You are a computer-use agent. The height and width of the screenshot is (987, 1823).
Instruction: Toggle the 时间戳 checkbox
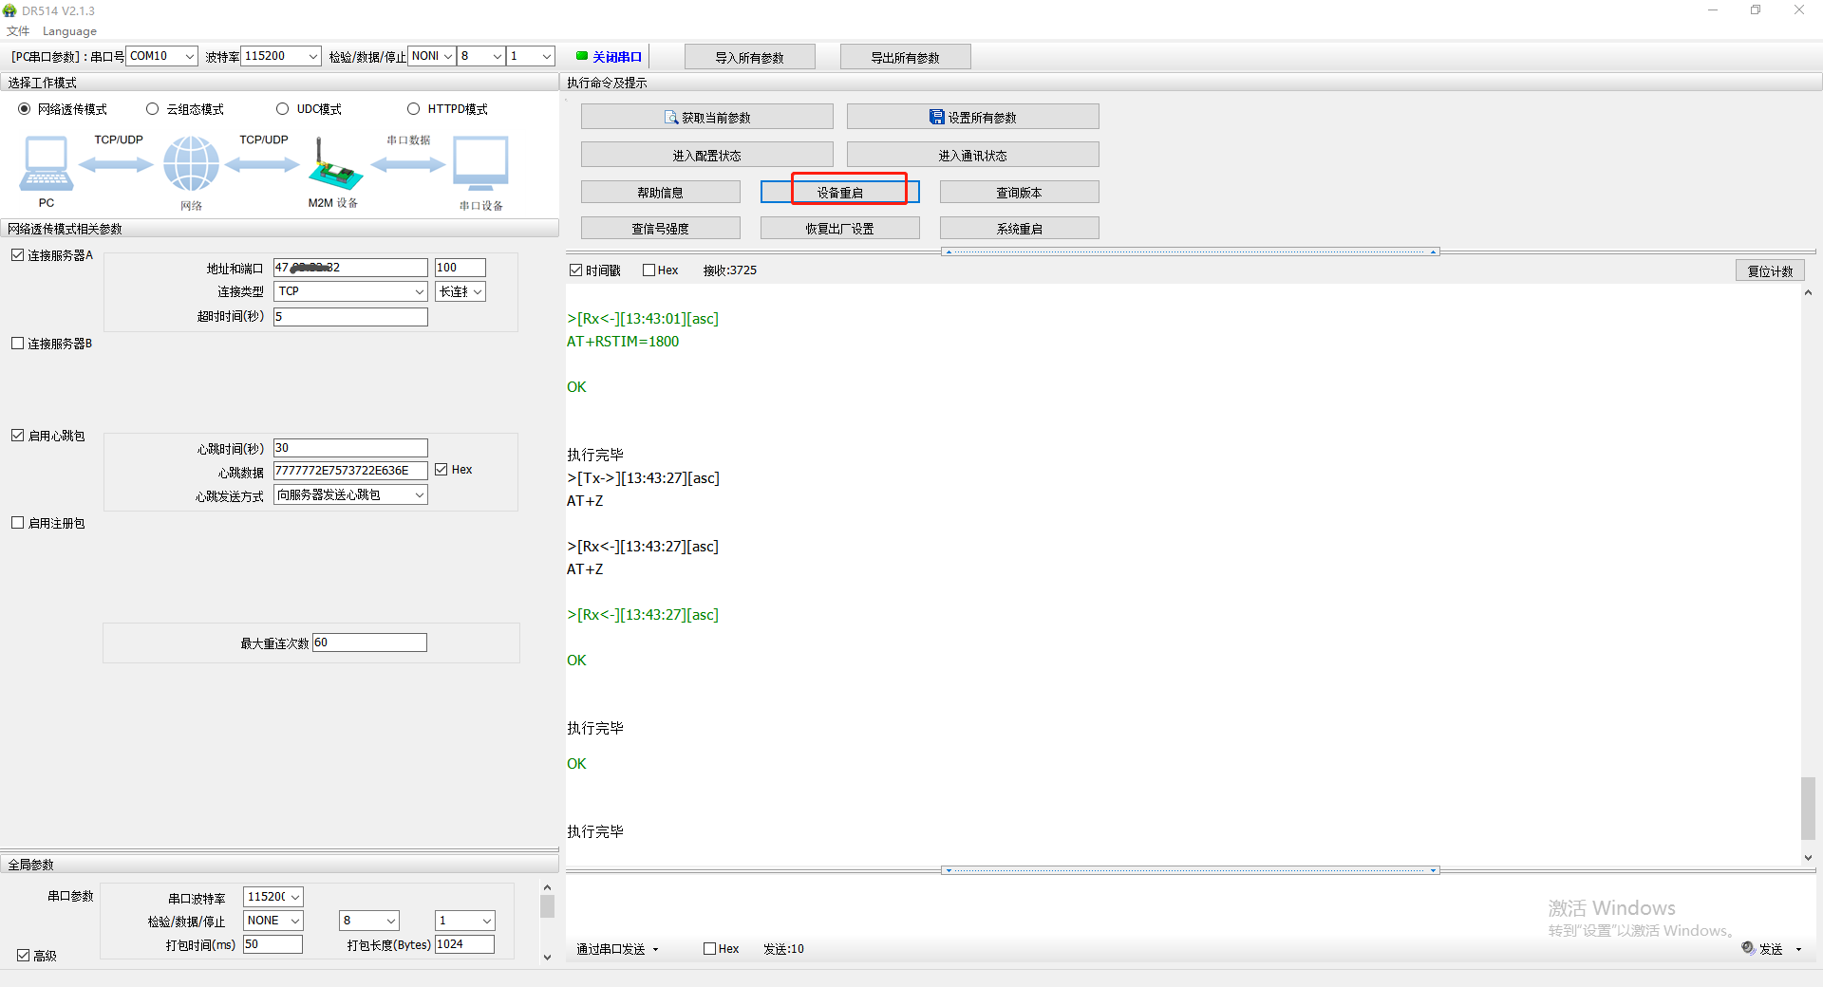click(x=575, y=270)
